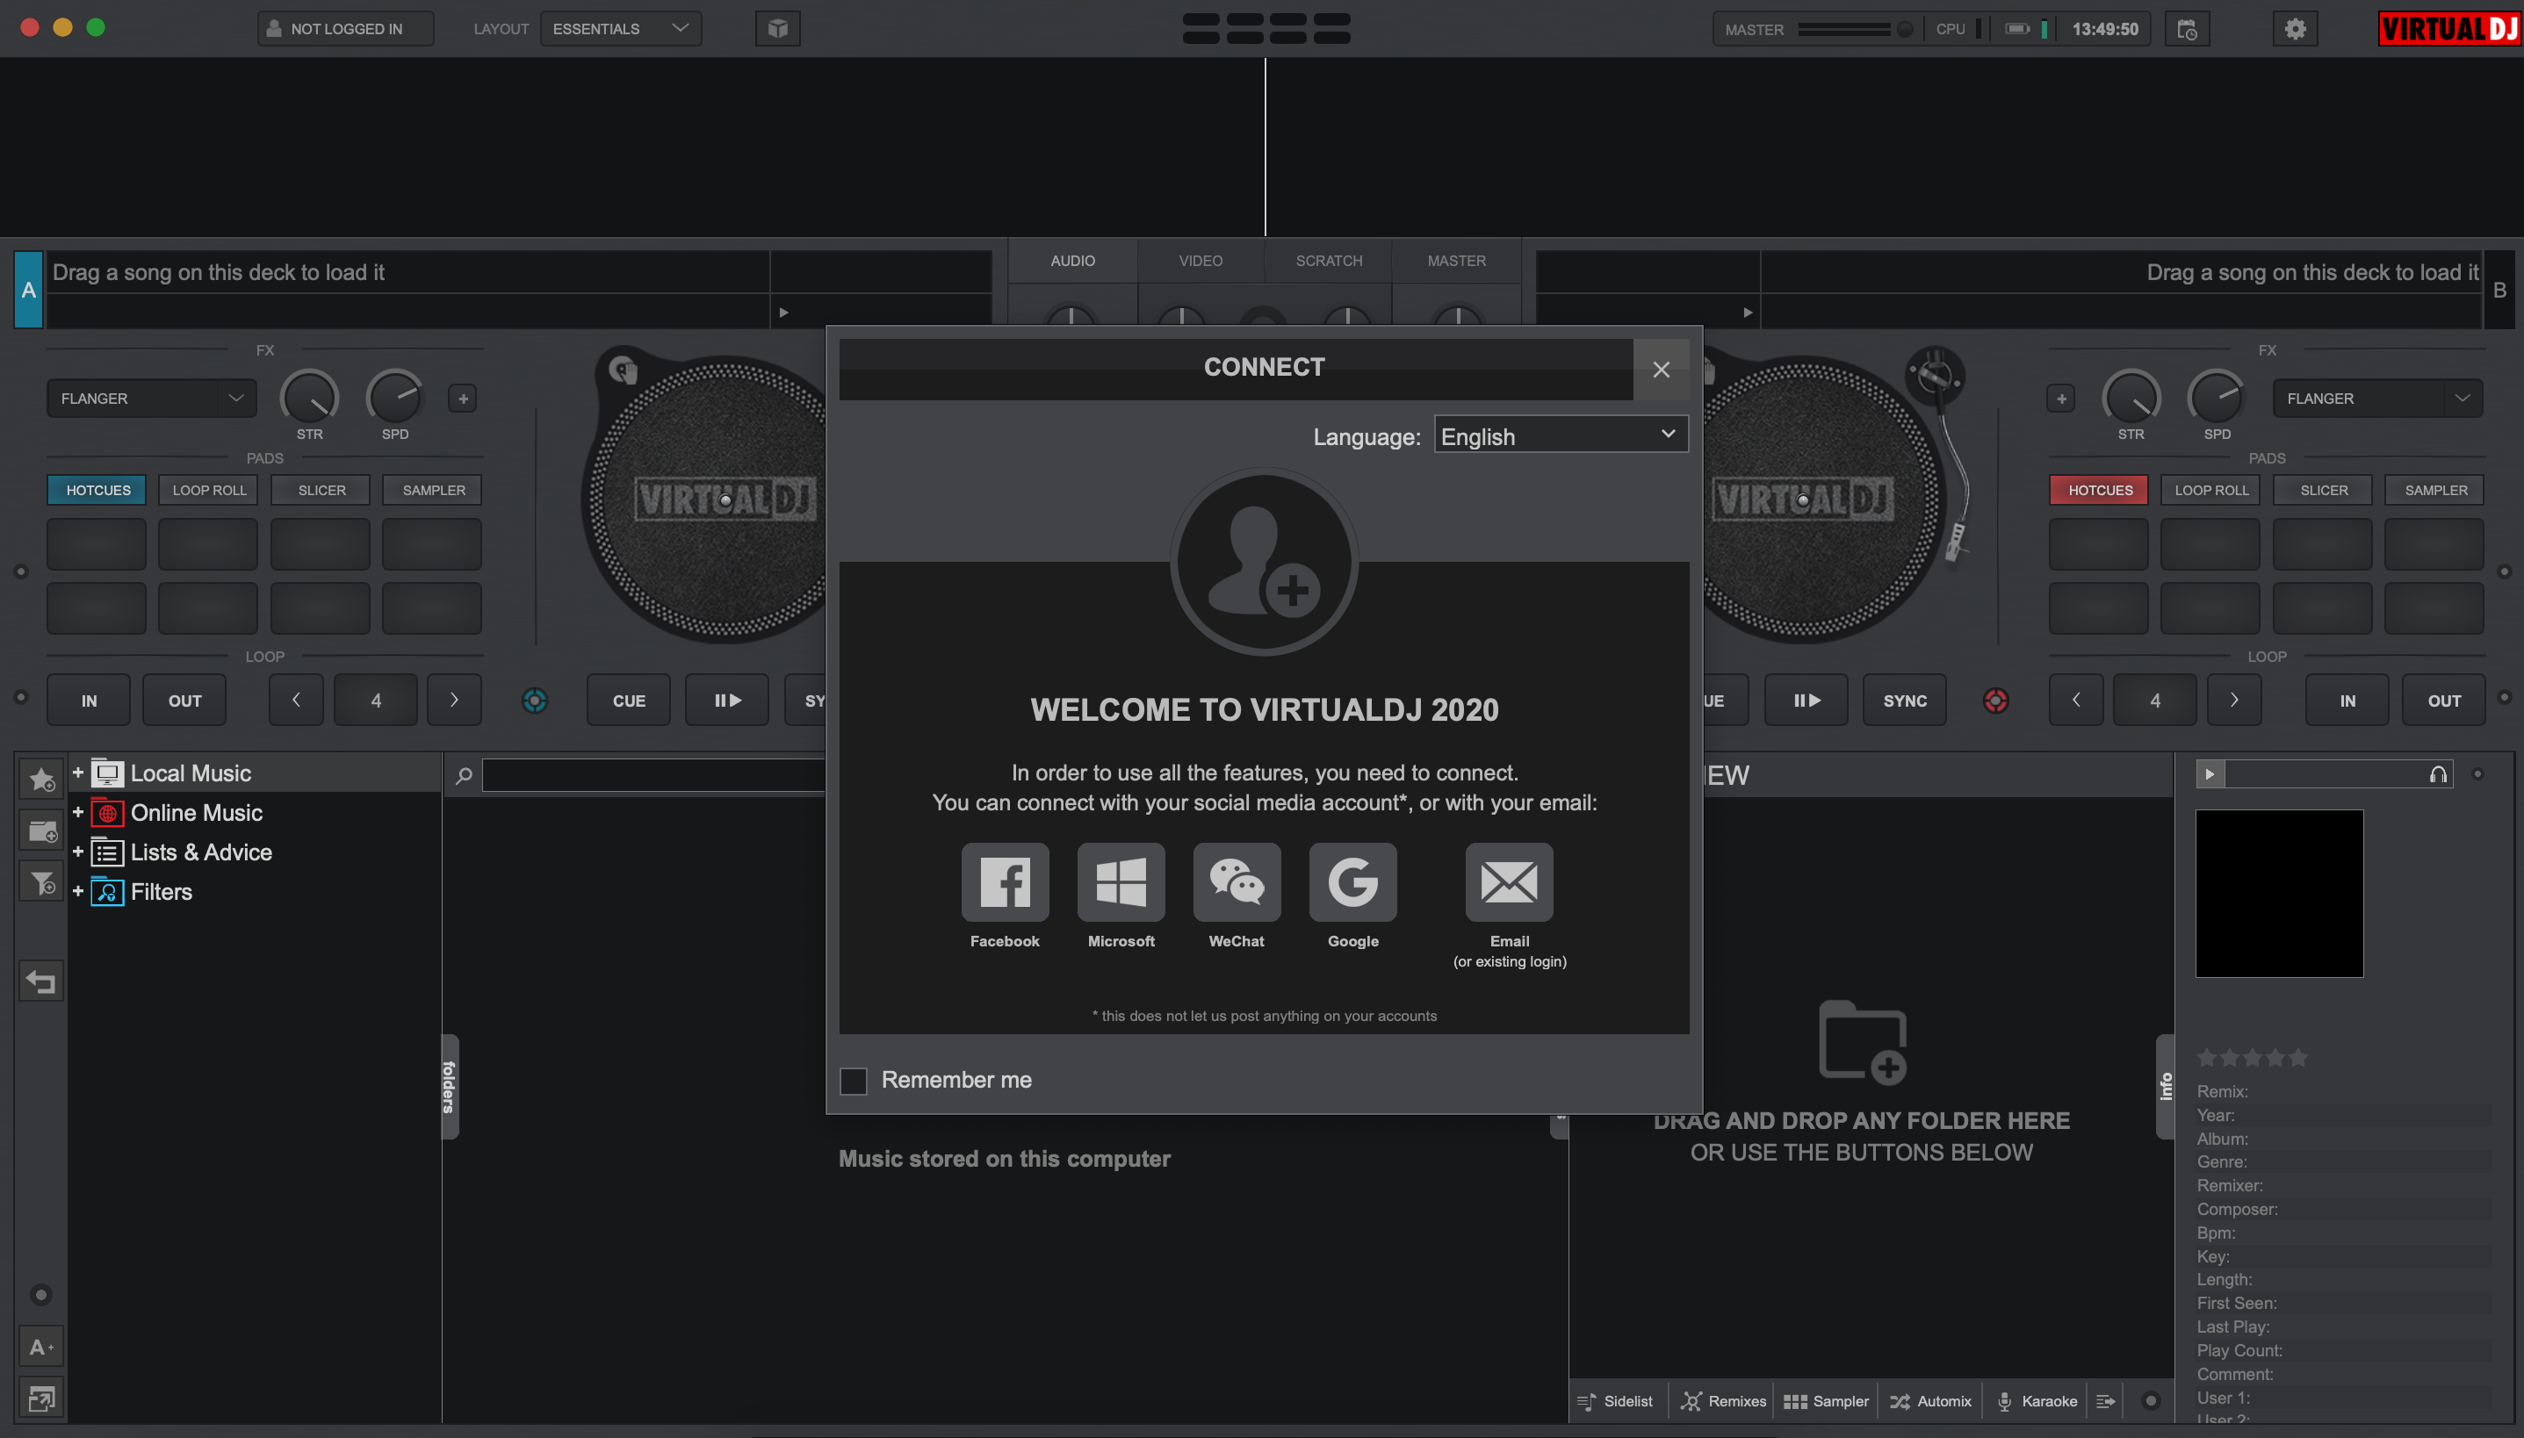2524x1438 pixels.
Task: Select left deck Loop Roll pad mode
Action: click(x=208, y=490)
